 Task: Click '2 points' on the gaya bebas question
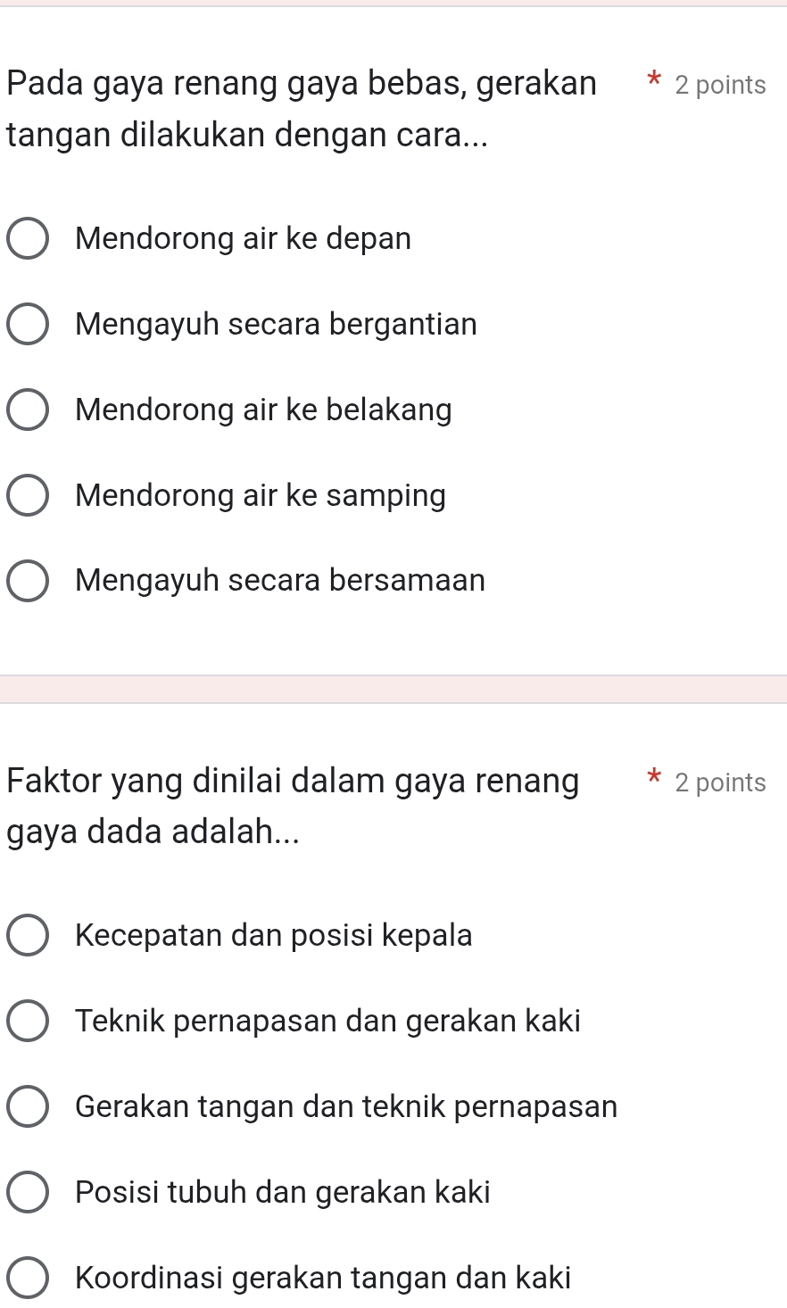720,86
